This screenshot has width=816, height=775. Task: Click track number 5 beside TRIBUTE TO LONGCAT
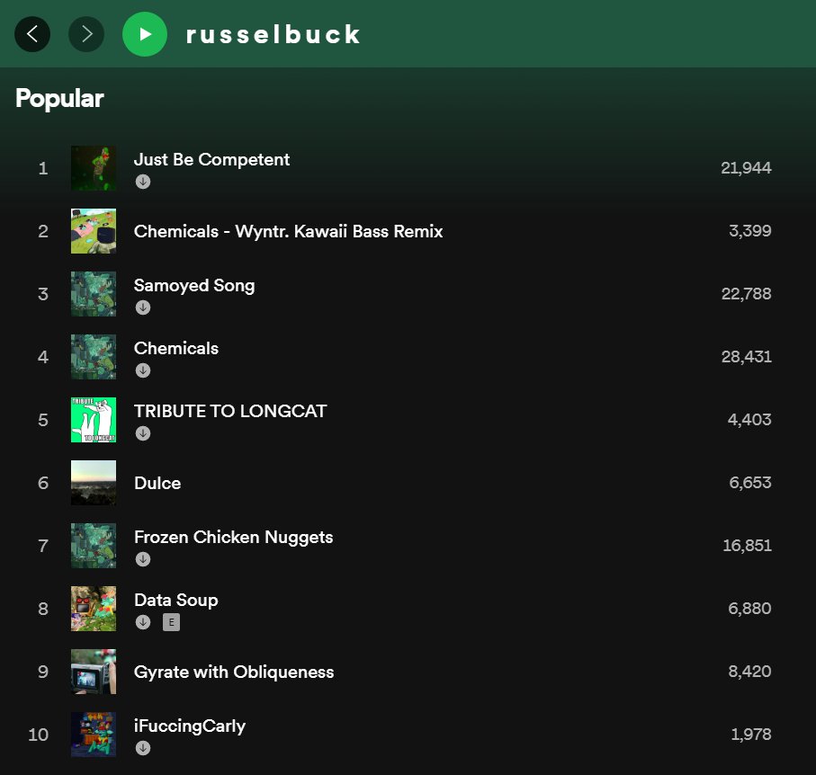43,420
